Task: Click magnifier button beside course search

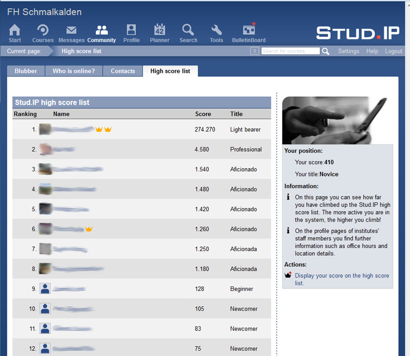Action: 326,51
